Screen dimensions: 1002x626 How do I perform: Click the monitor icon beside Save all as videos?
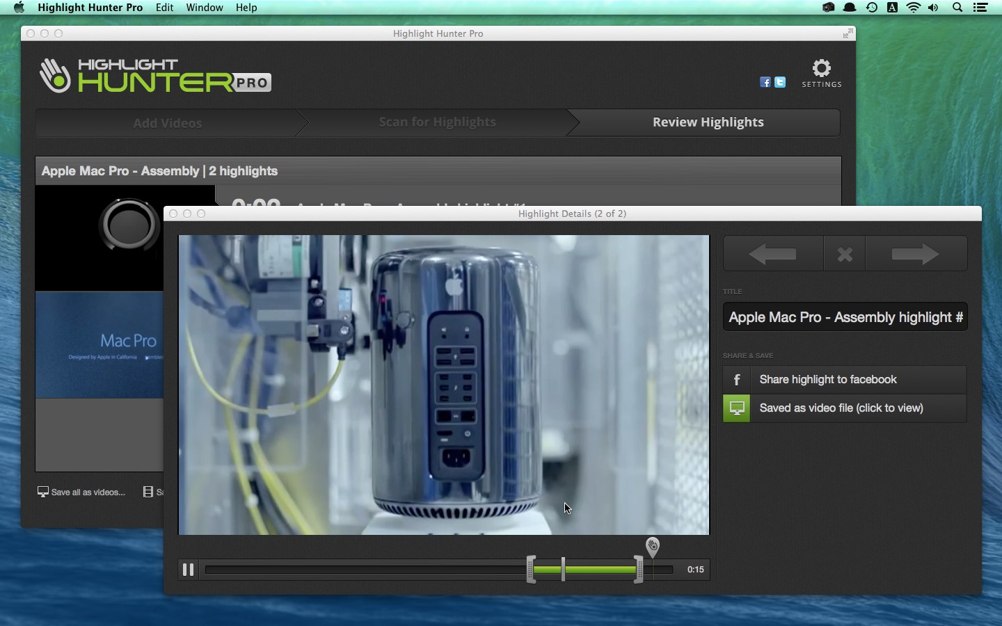point(43,492)
